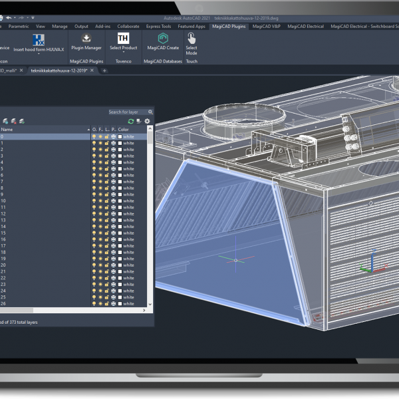Image resolution: width=399 pixels, height=399 pixels.
Task: Click the Set Current layer icon
Action: [x=22, y=121]
